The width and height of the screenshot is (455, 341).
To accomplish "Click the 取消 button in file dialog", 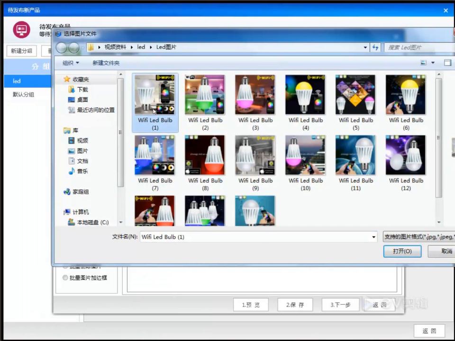I will [x=442, y=251].
